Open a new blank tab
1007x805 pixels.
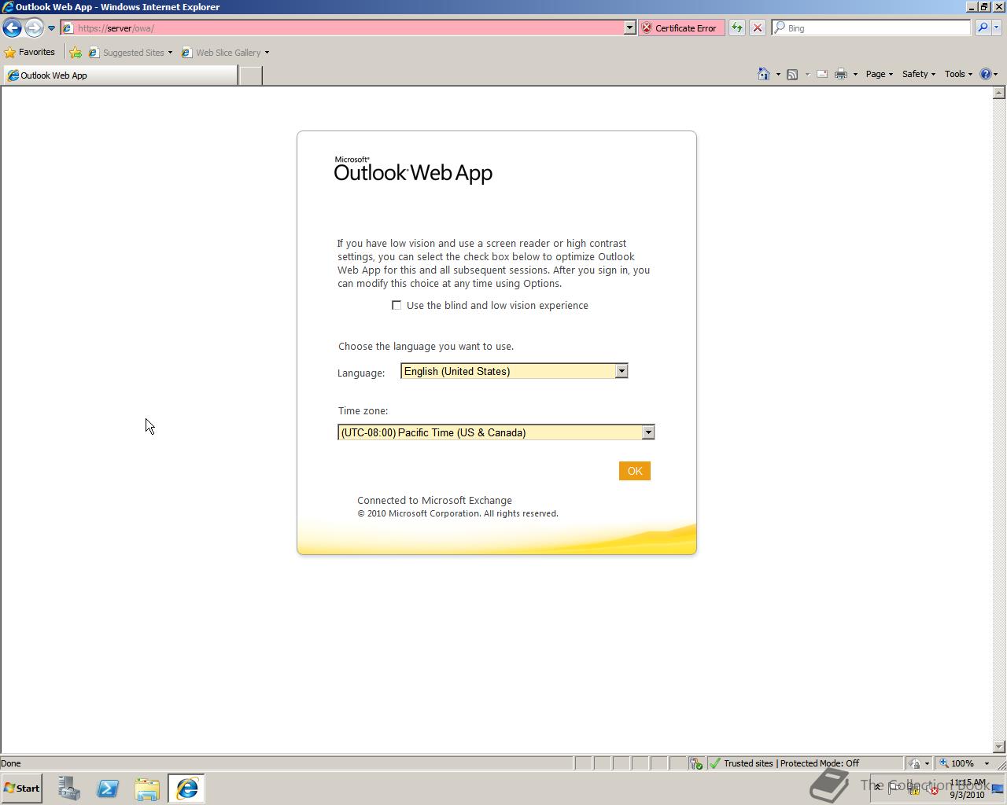[250, 75]
